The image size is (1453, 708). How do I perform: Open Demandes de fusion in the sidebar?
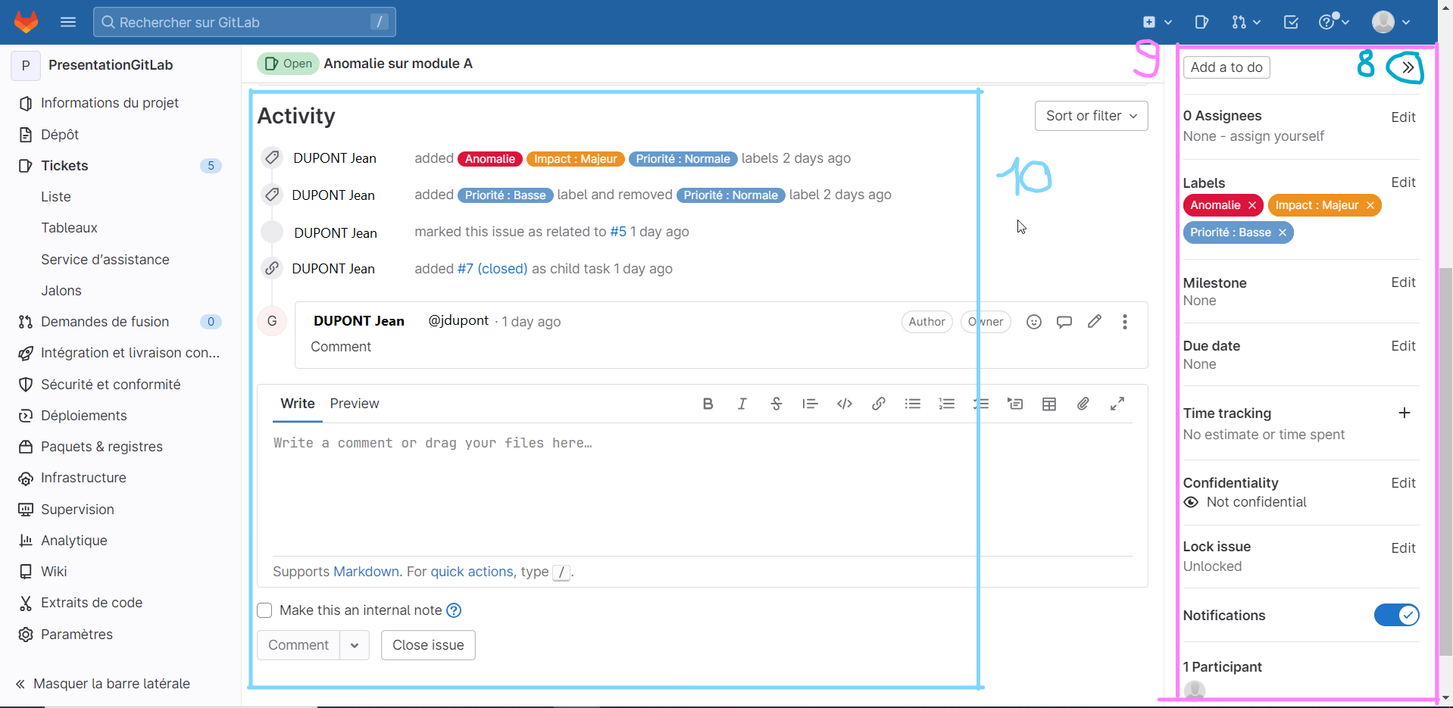click(x=105, y=322)
